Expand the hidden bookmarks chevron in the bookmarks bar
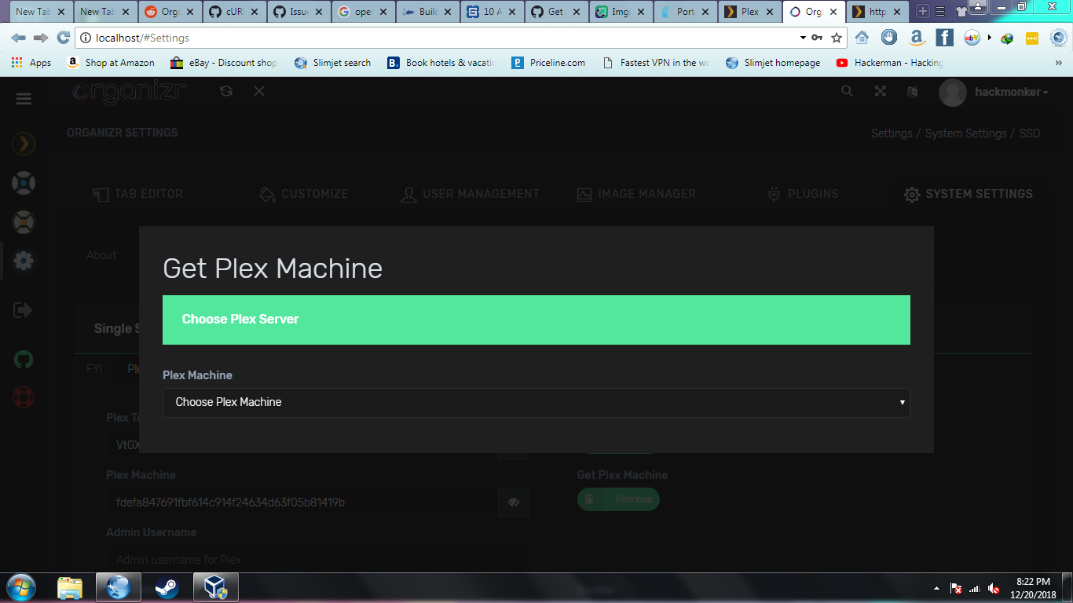Screen dimensions: 1073x603 tap(1058, 63)
